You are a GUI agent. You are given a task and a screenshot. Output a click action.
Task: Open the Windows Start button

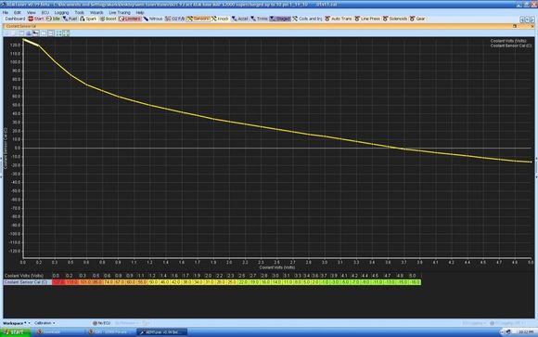(15, 332)
